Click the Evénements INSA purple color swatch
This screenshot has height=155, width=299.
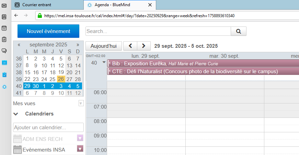(x=80, y=149)
